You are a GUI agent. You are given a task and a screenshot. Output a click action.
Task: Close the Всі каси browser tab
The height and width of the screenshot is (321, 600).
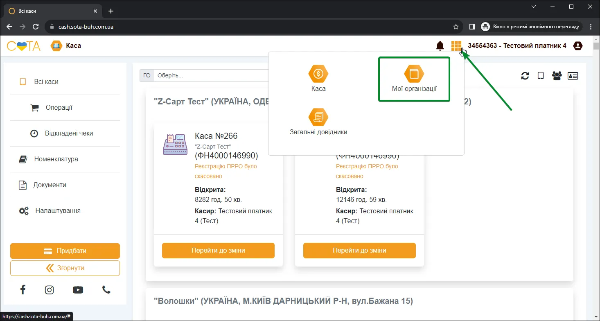tap(95, 11)
